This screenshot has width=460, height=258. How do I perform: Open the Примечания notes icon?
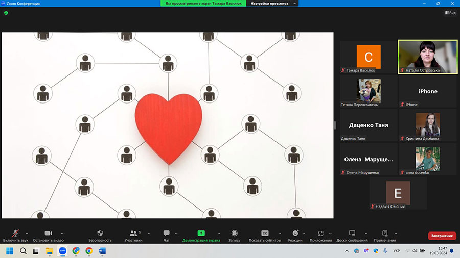point(384,234)
